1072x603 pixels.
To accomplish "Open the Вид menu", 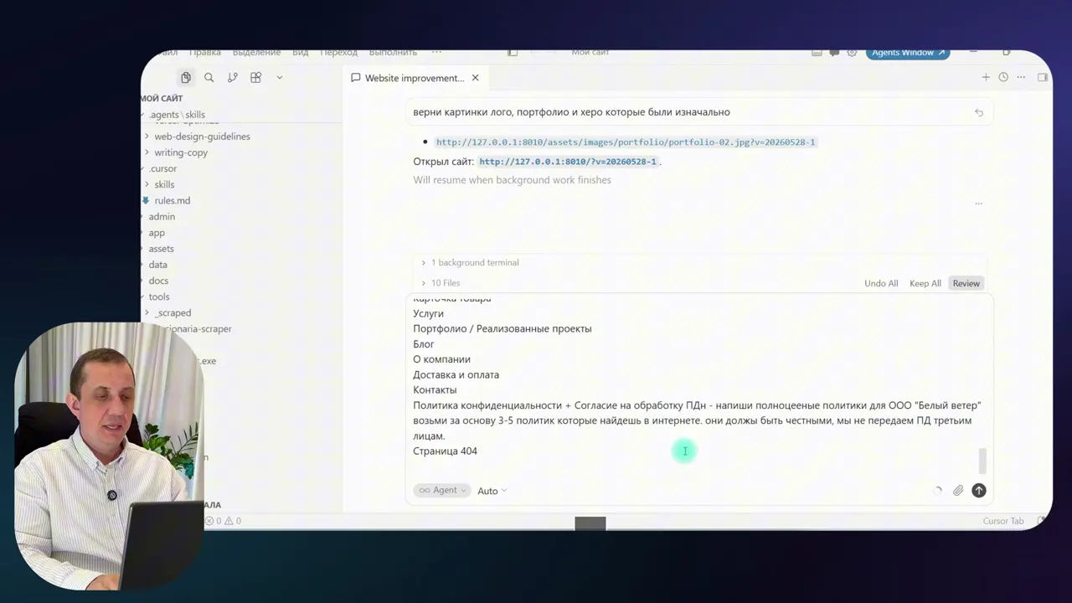I will [301, 53].
